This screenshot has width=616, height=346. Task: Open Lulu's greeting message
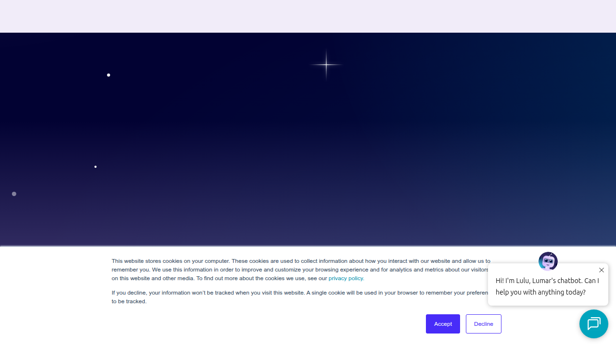click(548, 286)
